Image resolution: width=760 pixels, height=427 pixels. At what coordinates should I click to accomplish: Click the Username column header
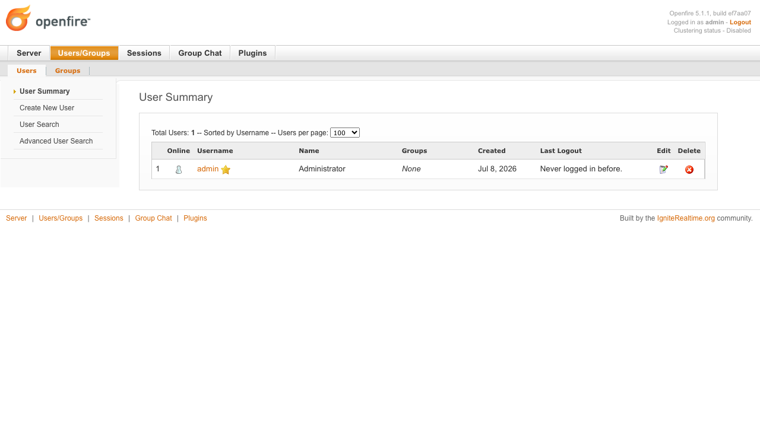[x=215, y=151]
